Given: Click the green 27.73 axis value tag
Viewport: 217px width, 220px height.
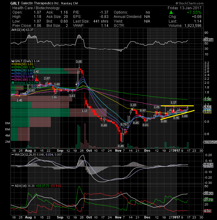Looking at the screenshot, I should pos(208,200).
